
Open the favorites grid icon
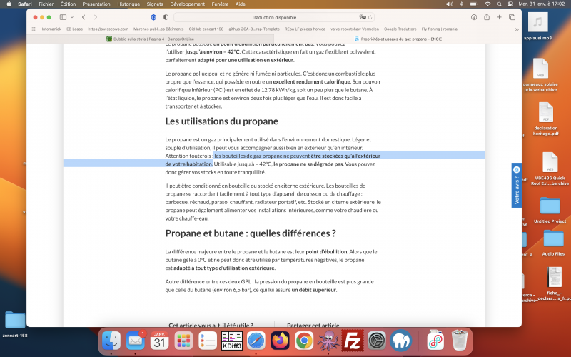34,29
